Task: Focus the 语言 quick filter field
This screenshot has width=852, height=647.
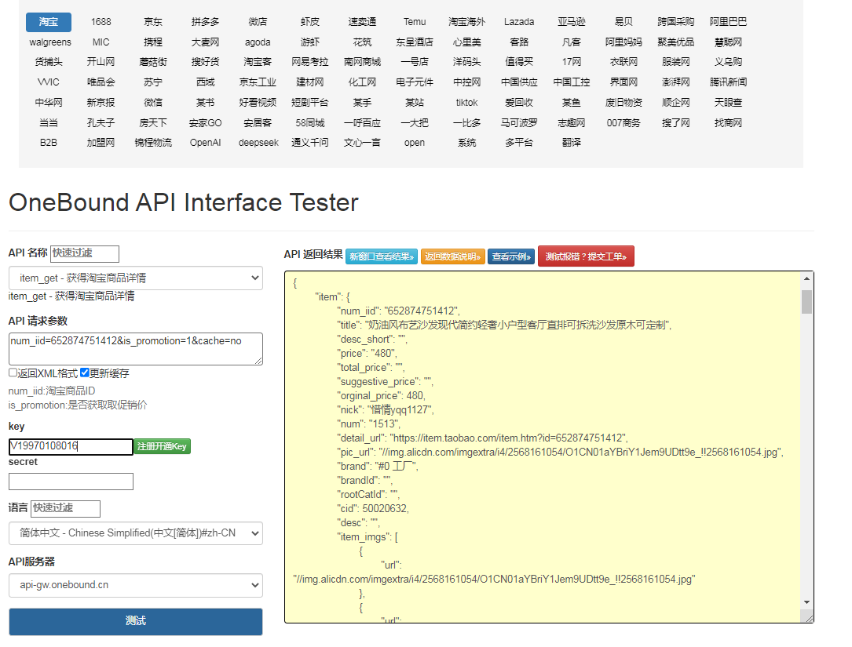Action: point(66,509)
